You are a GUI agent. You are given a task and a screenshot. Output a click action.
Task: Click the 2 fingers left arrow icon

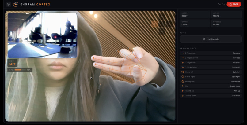click(183, 63)
